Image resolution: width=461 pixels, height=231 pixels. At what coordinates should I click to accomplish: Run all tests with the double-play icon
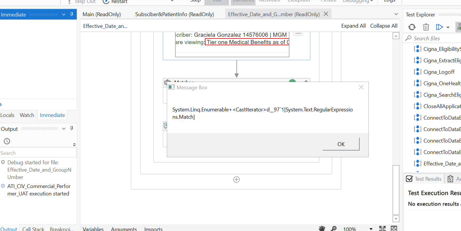(x=439, y=27)
